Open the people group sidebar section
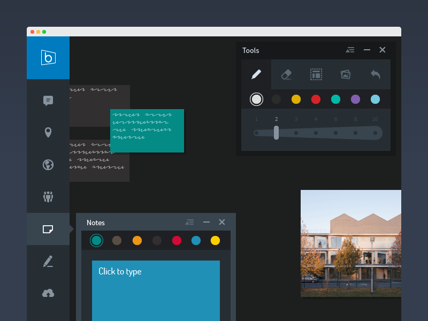428x321 pixels. point(48,196)
